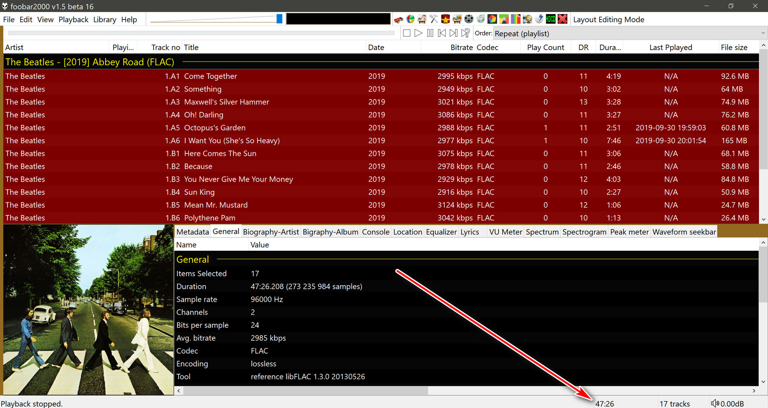
Task: Skip to the next track
Action: click(x=453, y=33)
